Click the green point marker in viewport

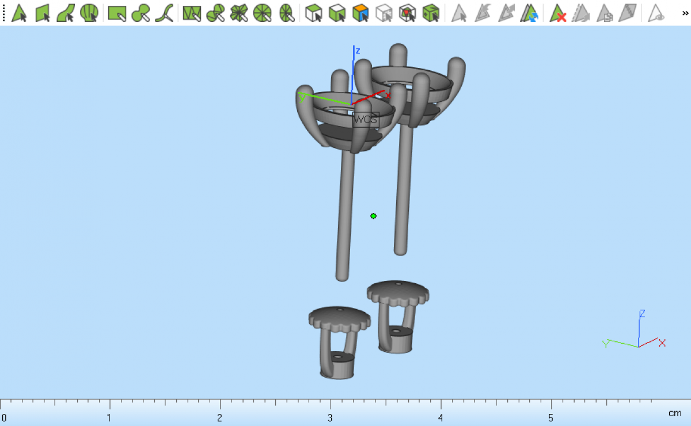click(374, 216)
